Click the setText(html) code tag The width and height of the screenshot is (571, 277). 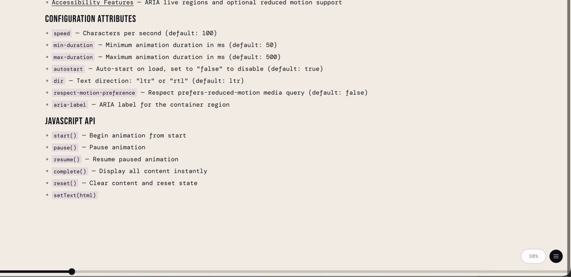pyautogui.click(x=74, y=195)
